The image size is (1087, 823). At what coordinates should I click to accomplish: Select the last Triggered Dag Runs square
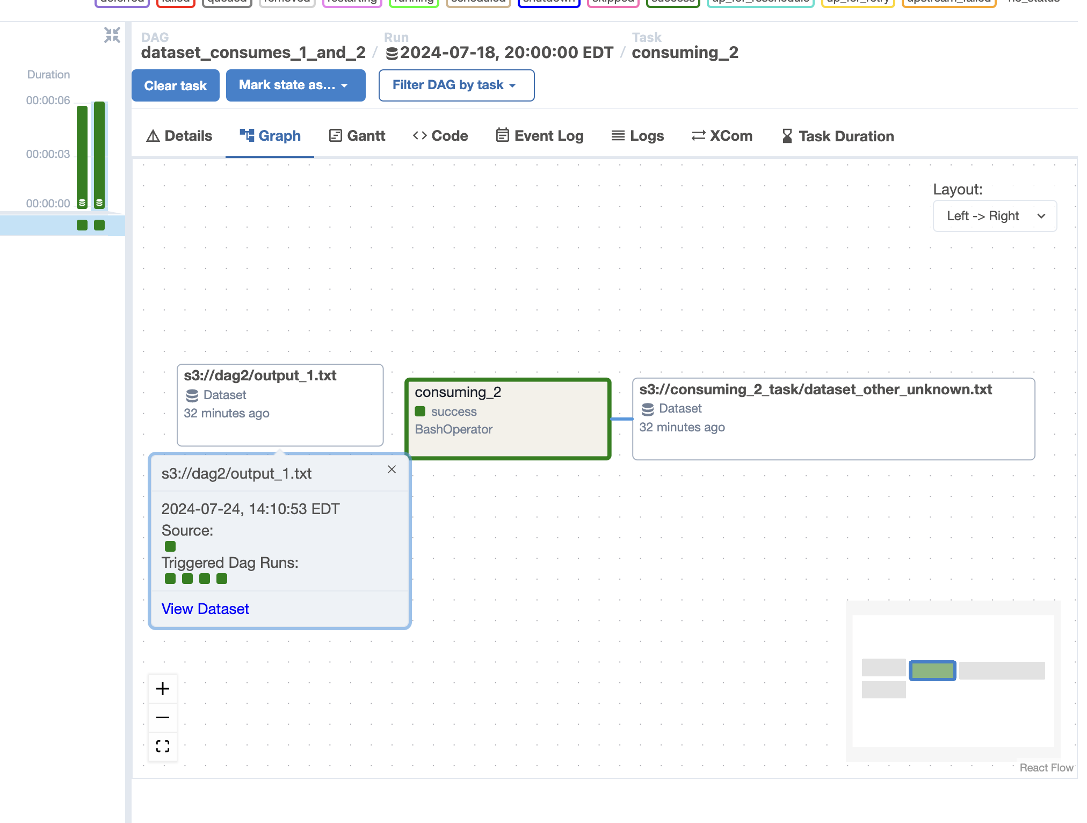222,579
